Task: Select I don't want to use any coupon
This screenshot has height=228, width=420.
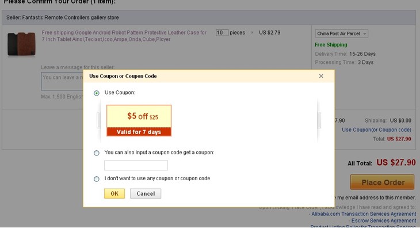Action: pyautogui.click(x=97, y=179)
